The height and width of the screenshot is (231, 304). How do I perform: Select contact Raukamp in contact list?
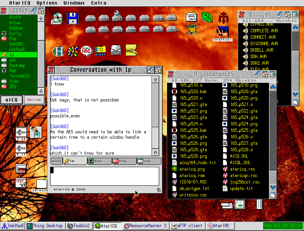pyautogui.click(x=19, y=65)
